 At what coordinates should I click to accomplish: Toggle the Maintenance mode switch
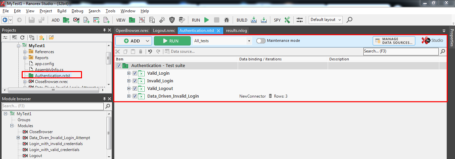(261, 41)
